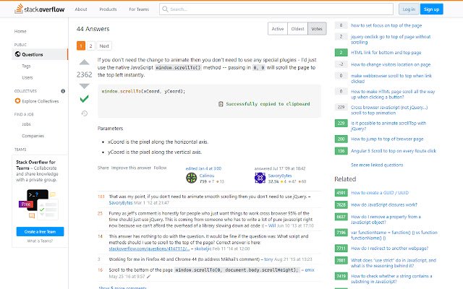Image resolution: width=463 pixels, height=289 pixels.
Task: Click the edit pencil icon beside May 25 '16 comment
Action: pyautogui.click(x=148, y=276)
